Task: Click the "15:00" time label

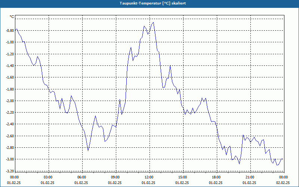Action: tap(182, 177)
